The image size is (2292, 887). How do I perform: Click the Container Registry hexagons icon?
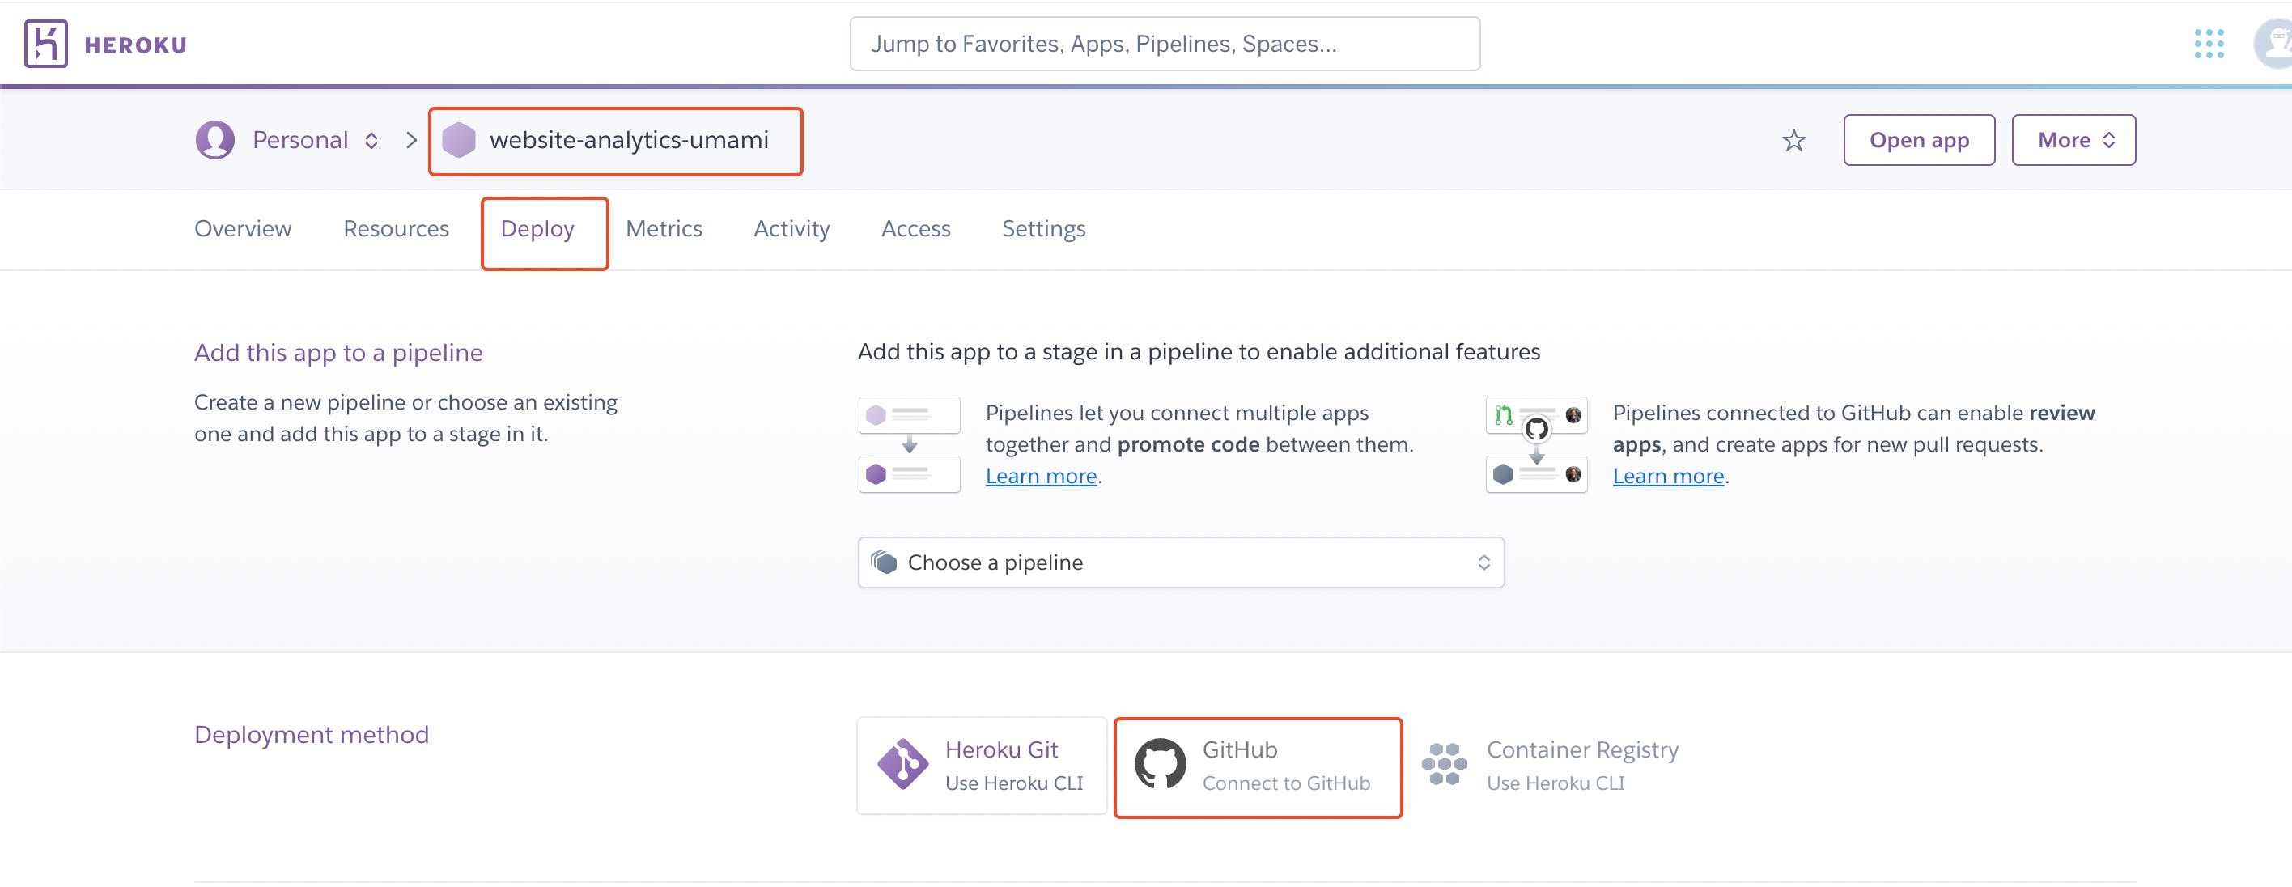[1444, 764]
